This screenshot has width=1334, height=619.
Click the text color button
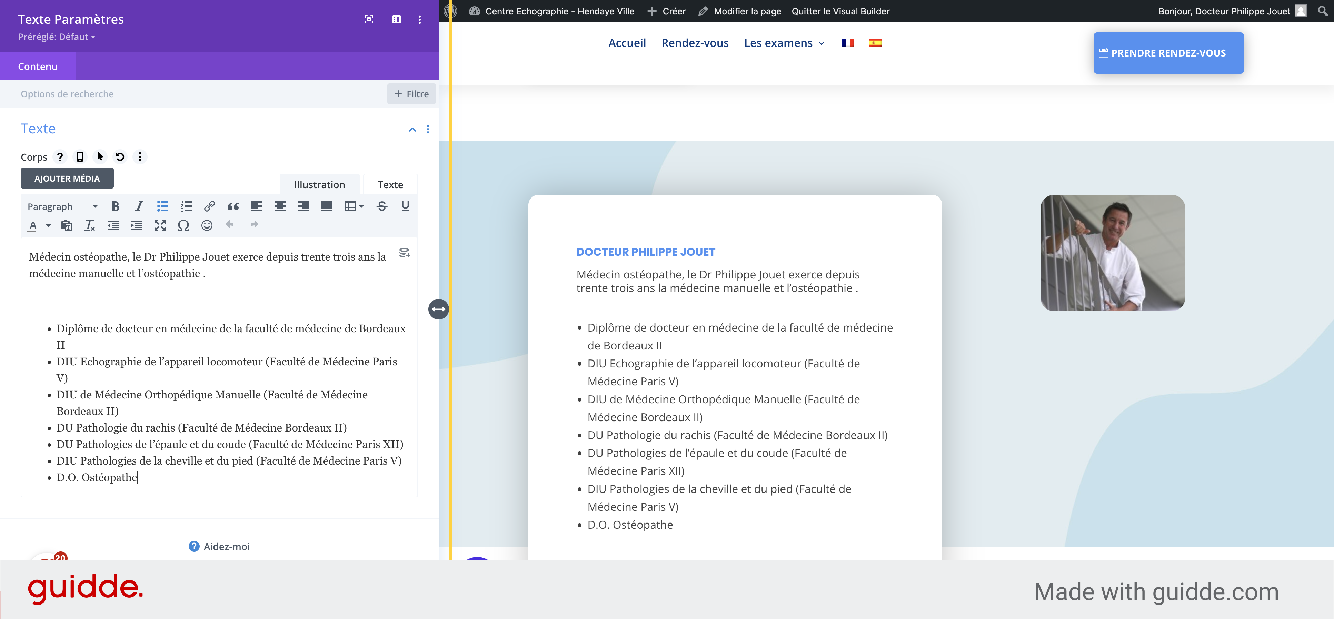(33, 226)
